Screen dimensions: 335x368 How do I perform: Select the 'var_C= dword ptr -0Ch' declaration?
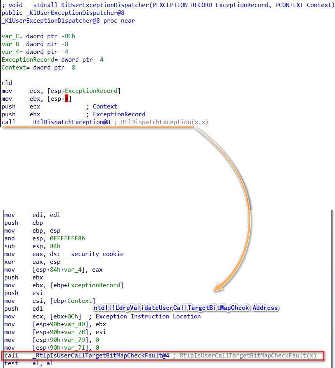(38, 36)
